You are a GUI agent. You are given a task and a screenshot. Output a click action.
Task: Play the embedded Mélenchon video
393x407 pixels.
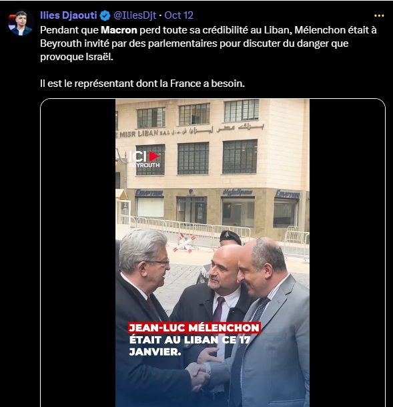pos(212,253)
